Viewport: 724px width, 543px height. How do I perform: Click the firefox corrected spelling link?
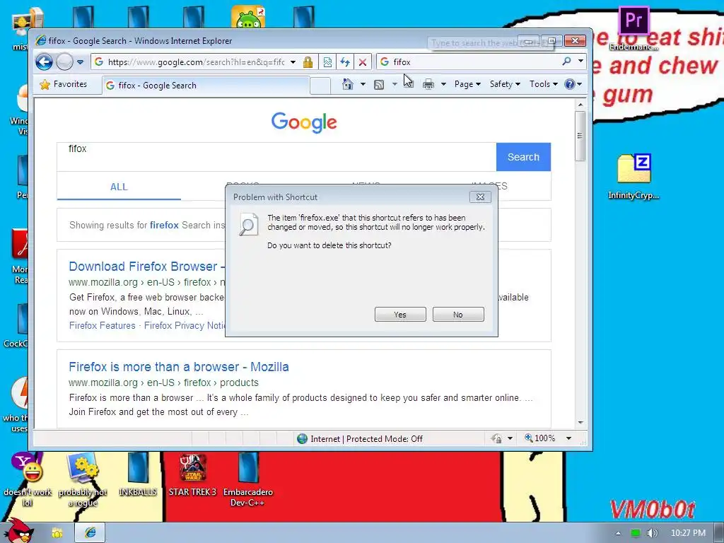pyautogui.click(x=164, y=225)
